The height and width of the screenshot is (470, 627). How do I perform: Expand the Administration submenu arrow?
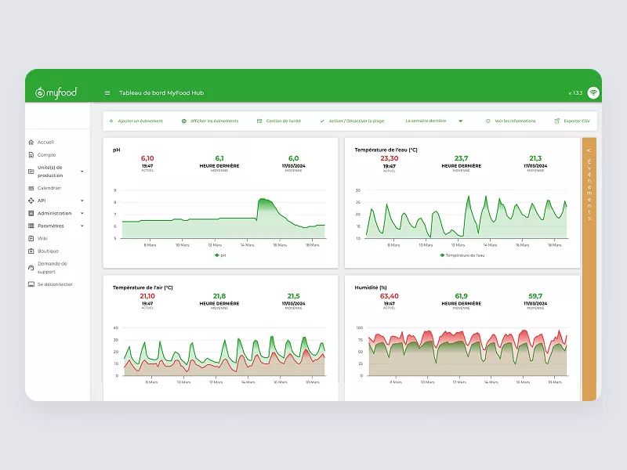tap(82, 213)
